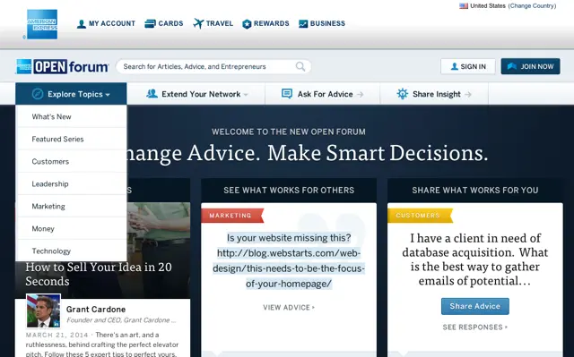The image size is (574, 357).
Task: Click the Share Insight gear icon
Action: tap(403, 94)
